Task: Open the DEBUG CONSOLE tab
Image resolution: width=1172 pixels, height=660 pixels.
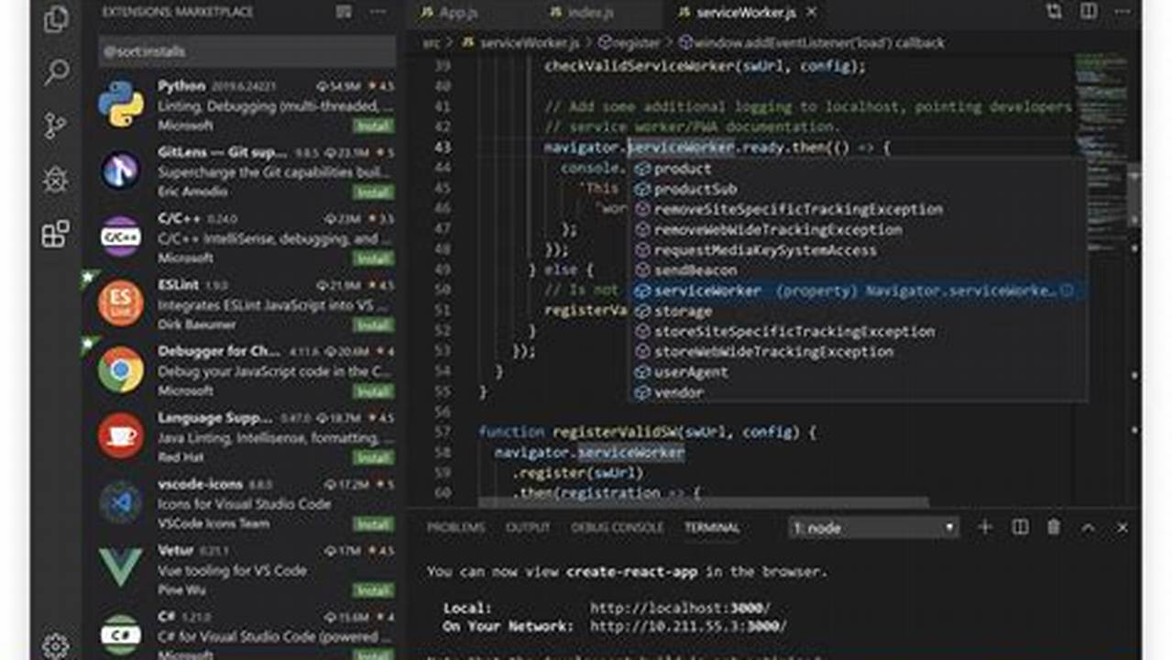Action: pyautogui.click(x=619, y=528)
